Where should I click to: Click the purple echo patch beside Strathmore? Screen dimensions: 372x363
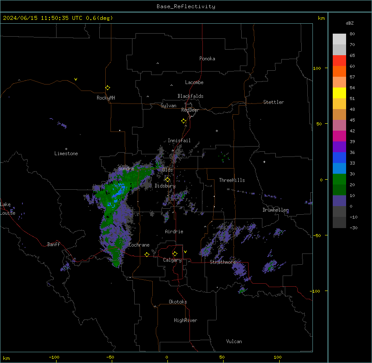click(x=239, y=269)
